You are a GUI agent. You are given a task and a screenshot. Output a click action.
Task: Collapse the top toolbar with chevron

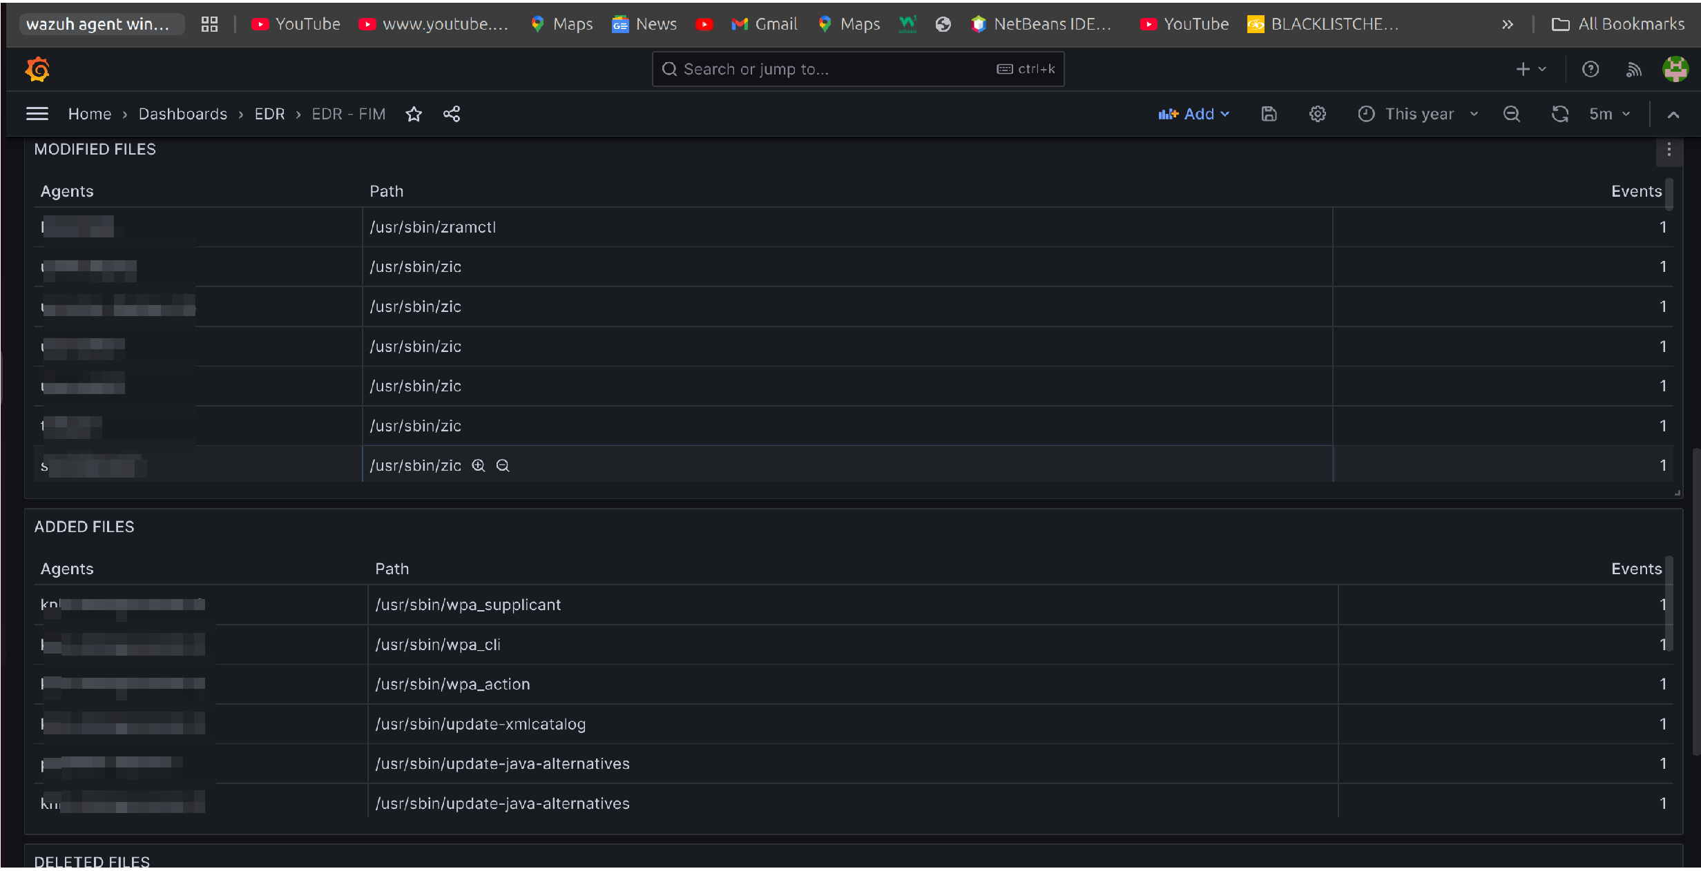(x=1673, y=115)
